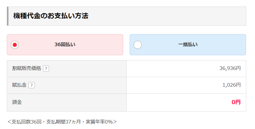Screen dimensions: 255x129
Task: Click the 36回払い label text
Action: pos(65,45)
